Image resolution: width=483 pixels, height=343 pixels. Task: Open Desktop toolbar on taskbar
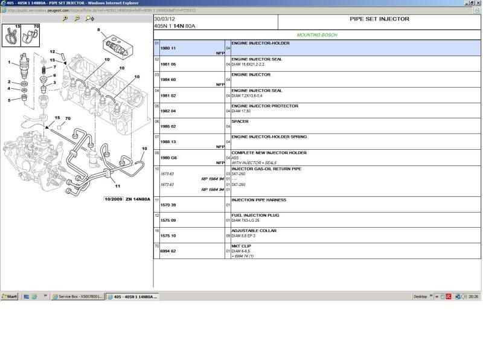point(420,297)
